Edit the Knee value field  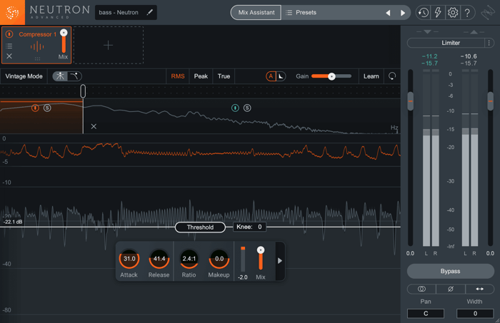(249, 227)
